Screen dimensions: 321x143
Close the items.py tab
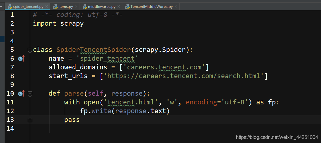76,7
